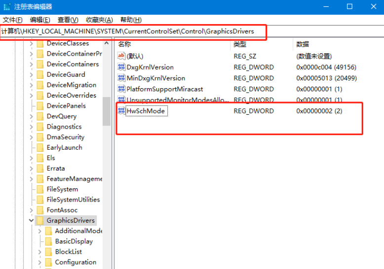Maximize the Registry Editor window
Image resolution: width=384 pixels, height=269 pixels.
(350, 6)
